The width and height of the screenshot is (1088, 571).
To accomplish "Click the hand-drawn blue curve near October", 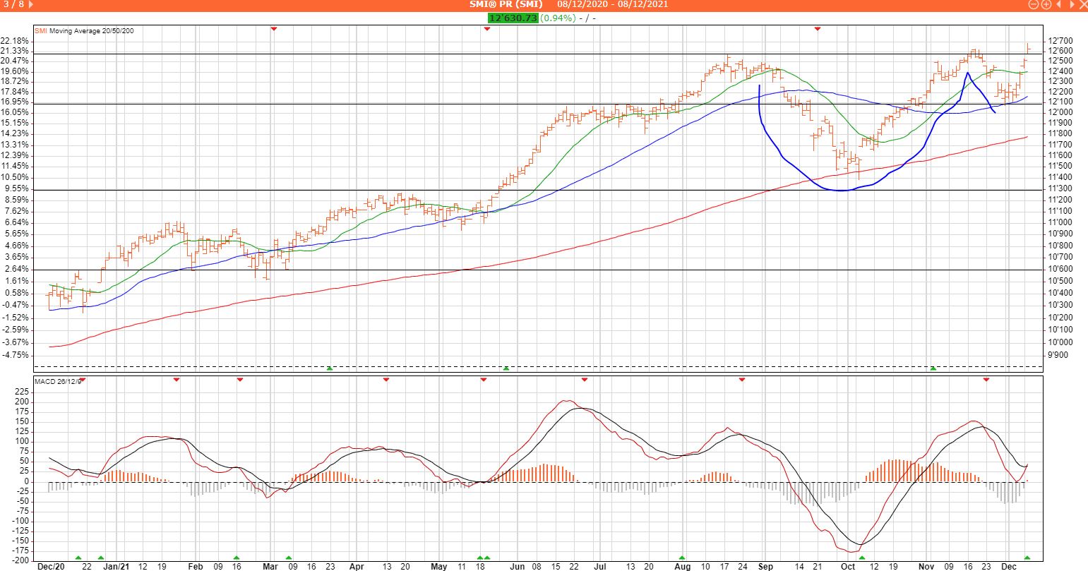I will tap(840, 190).
